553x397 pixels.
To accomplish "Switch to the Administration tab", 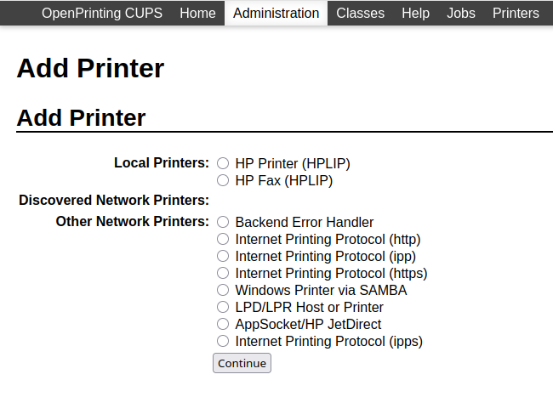I will 276,14.
